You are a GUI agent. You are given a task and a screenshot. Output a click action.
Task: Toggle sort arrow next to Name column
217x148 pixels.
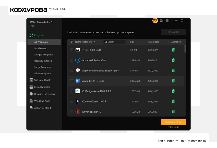(94, 42)
